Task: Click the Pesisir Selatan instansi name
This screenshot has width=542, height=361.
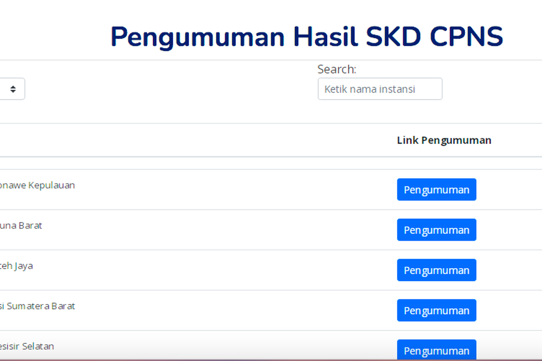Action: pos(27,346)
